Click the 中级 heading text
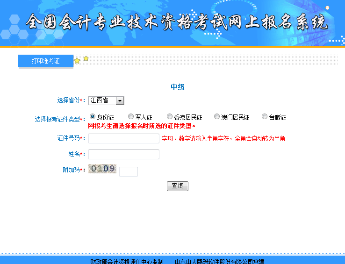The width and height of the screenshot is (345, 264). coord(178,87)
